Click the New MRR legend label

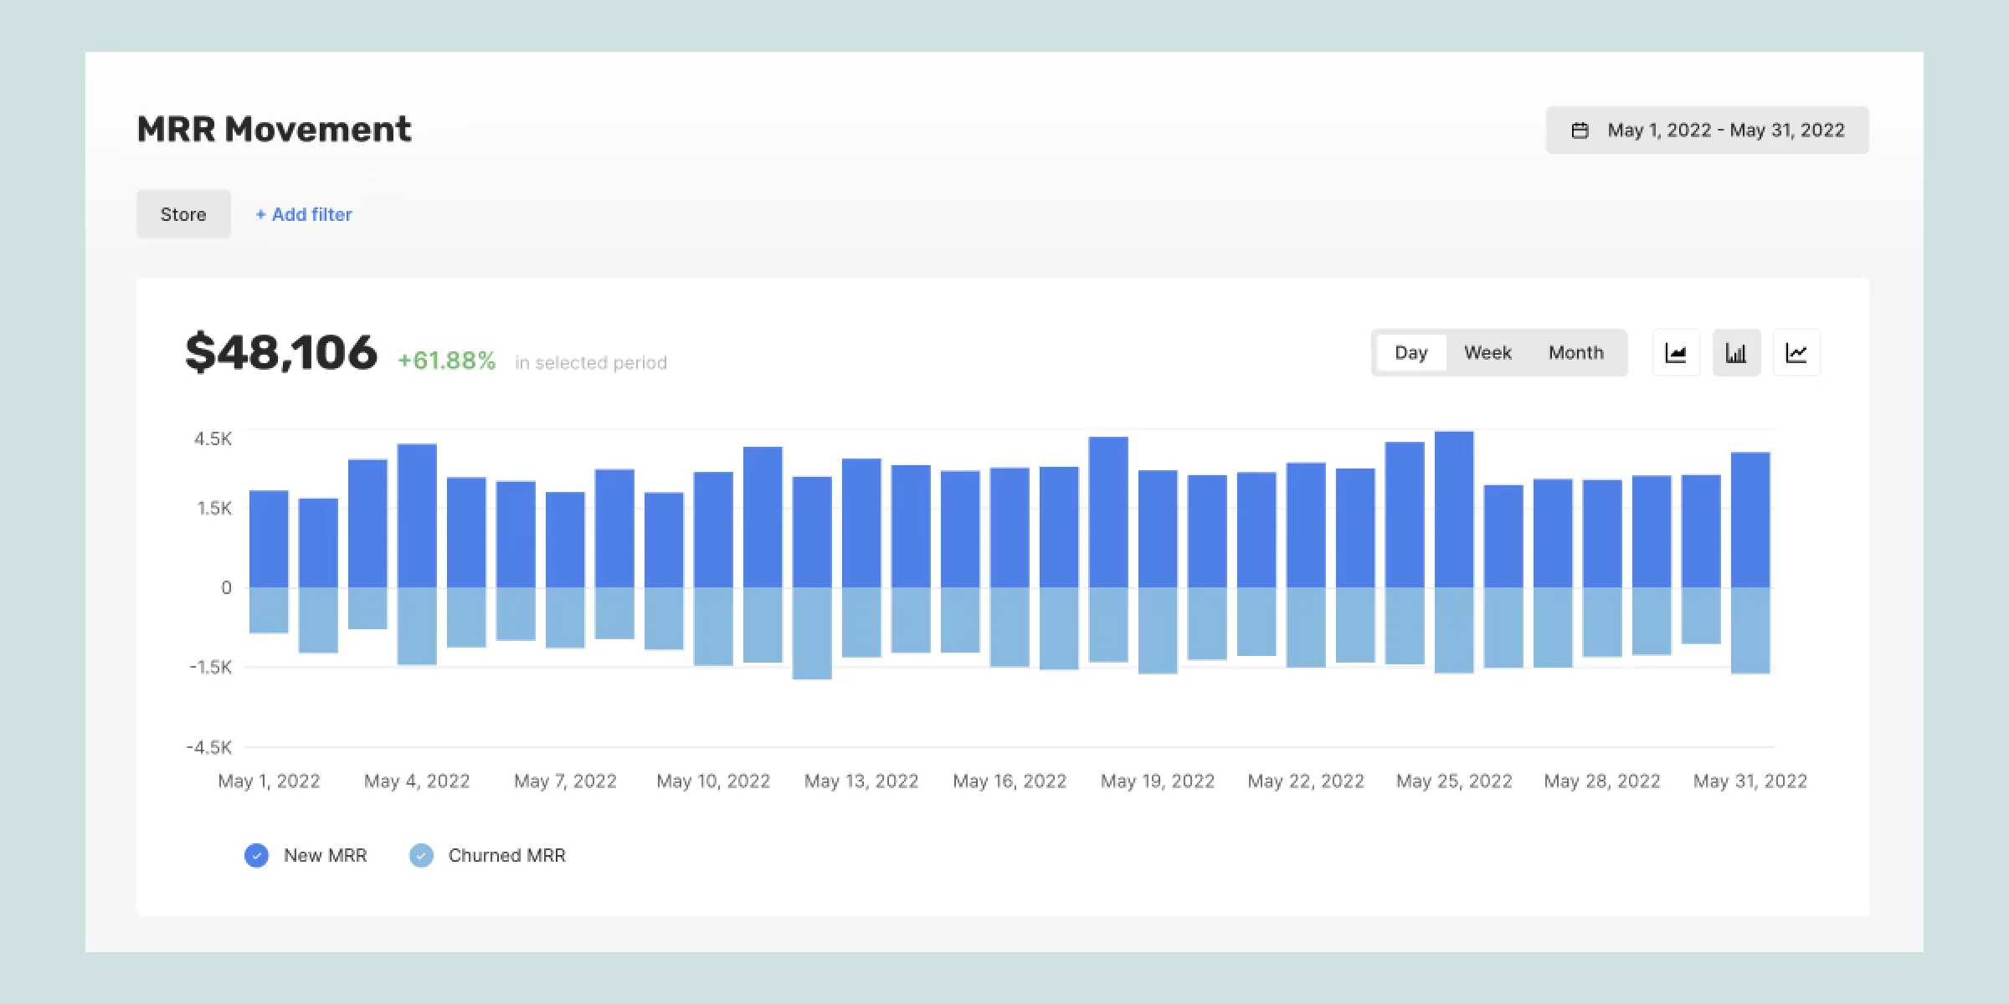click(x=325, y=855)
